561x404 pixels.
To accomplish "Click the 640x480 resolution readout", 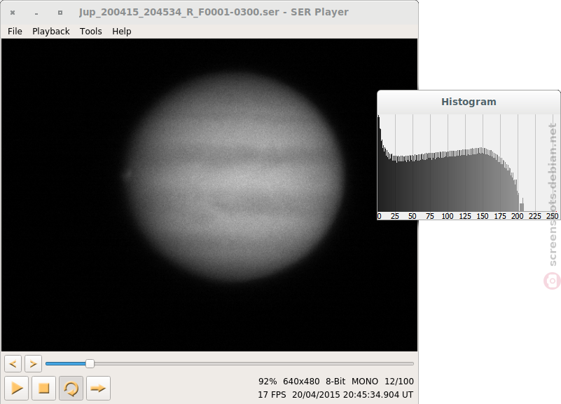I will pyautogui.click(x=301, y=382).
